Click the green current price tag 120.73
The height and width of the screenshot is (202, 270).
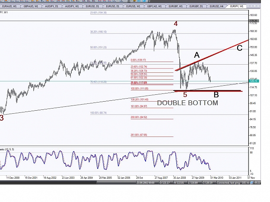point(254,81)
